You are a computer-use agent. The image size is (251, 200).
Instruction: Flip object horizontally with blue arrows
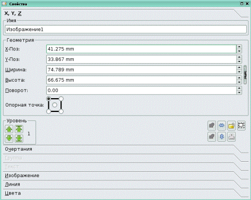221,126
